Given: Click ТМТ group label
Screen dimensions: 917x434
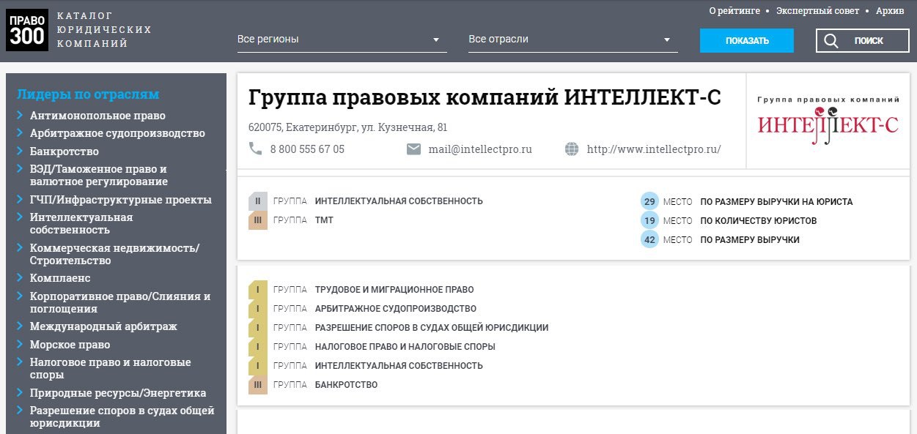Looking at the screenshot, I should 324,220.
